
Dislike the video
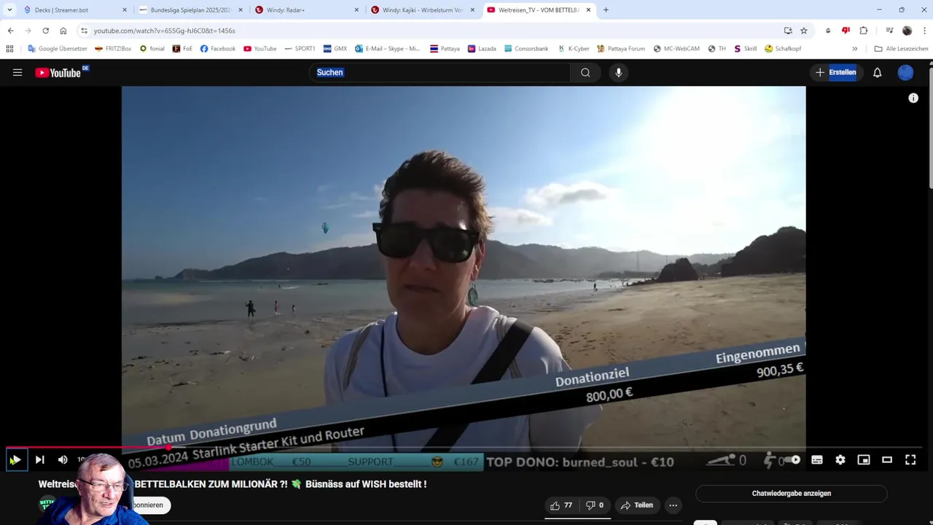pos(595,505)
